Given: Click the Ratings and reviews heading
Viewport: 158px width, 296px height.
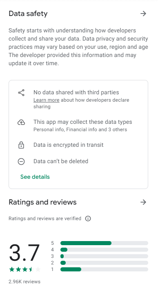Looking at the screenshot, I should (x=42, y=202).
